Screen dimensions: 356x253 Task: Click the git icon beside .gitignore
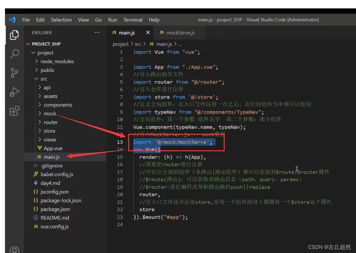(x=36, y=166)
